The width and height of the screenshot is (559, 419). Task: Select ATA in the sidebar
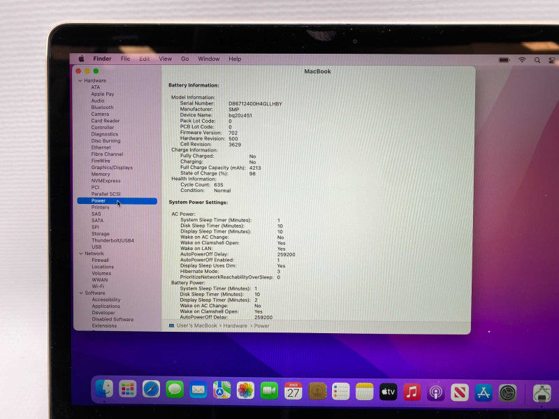pos(96,87)
